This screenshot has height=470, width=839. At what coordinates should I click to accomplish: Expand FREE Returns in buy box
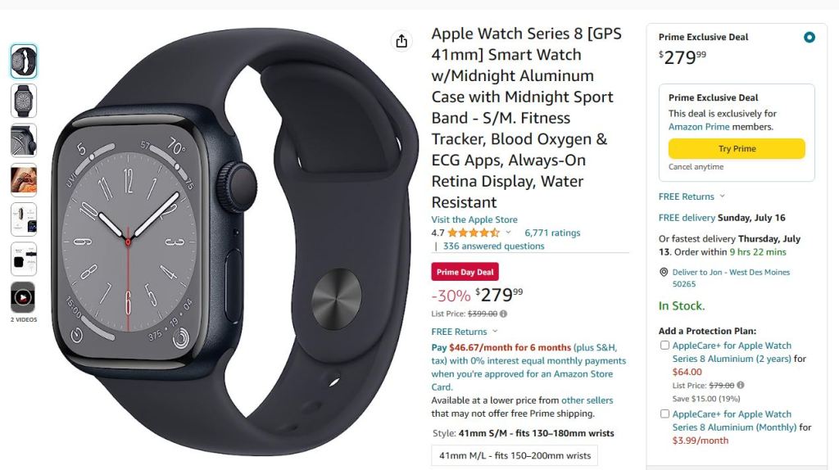pyautogui.click(x=692, y=197)
